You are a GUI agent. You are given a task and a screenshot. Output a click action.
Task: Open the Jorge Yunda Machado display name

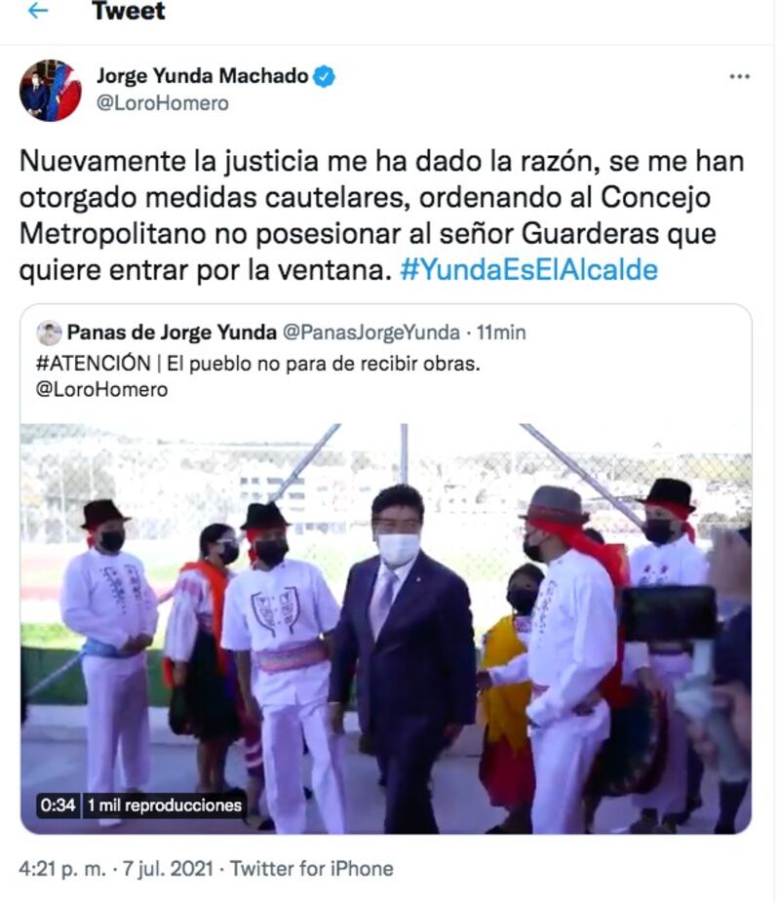coord(202,76)
